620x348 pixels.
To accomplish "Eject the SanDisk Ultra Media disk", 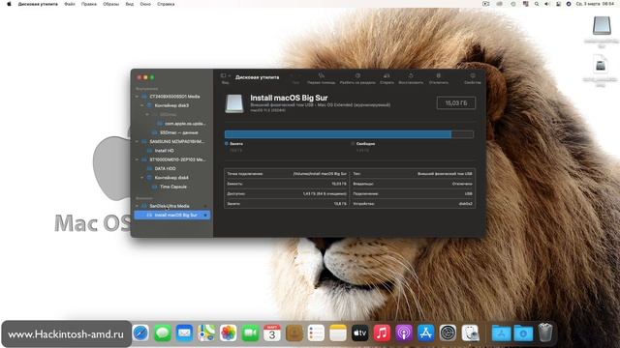I will (205, 206).
